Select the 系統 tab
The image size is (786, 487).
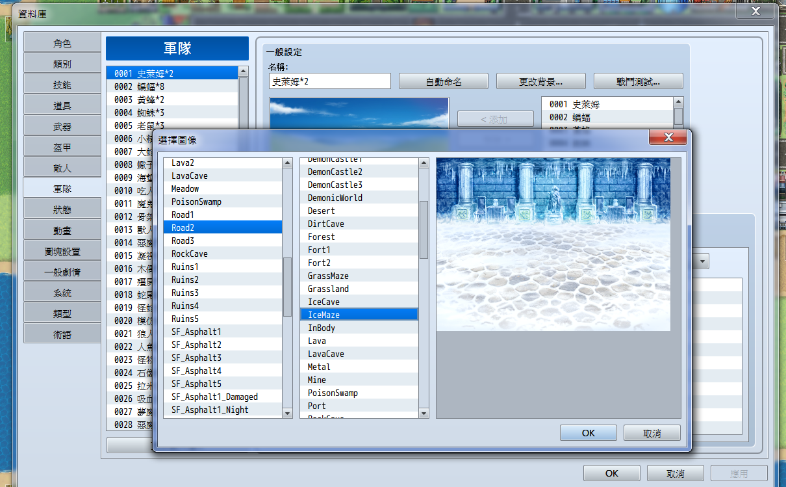click(62, 293)
